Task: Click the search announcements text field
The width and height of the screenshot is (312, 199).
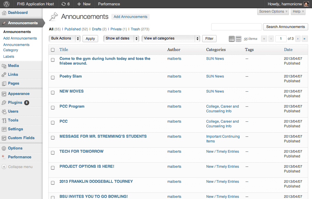Action: coord(236,27)
